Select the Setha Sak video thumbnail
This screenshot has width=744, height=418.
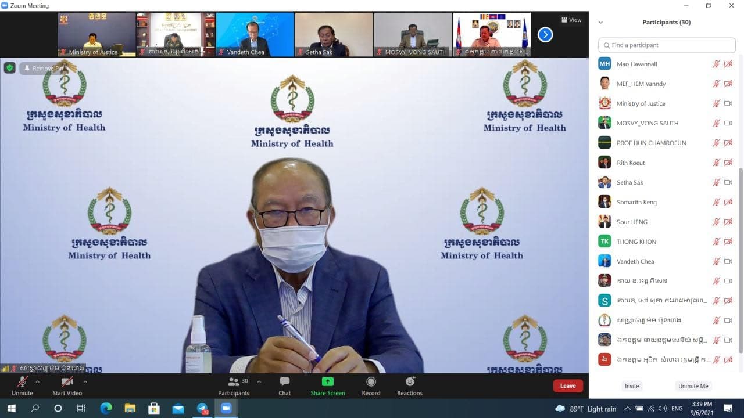[334, 34]
